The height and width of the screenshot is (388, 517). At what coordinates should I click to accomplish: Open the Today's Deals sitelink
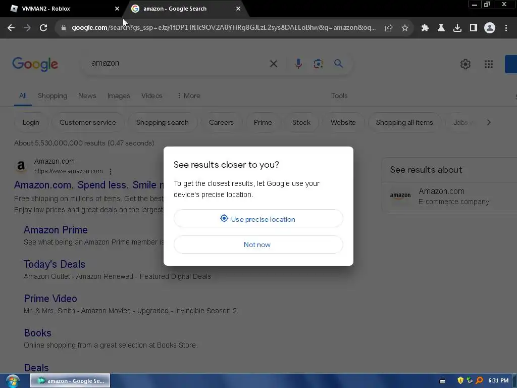(55, 264)
